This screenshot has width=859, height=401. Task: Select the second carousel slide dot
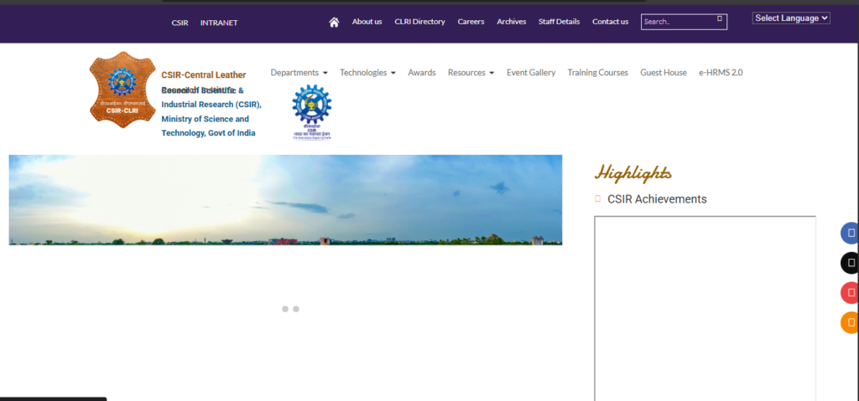(x=296, y=309)
